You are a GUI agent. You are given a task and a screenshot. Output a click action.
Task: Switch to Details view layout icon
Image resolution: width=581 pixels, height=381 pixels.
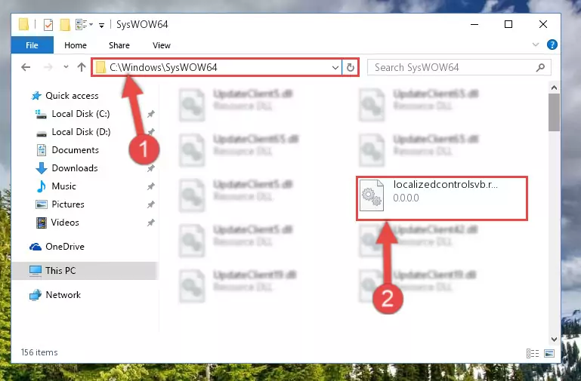pos(533,353)
